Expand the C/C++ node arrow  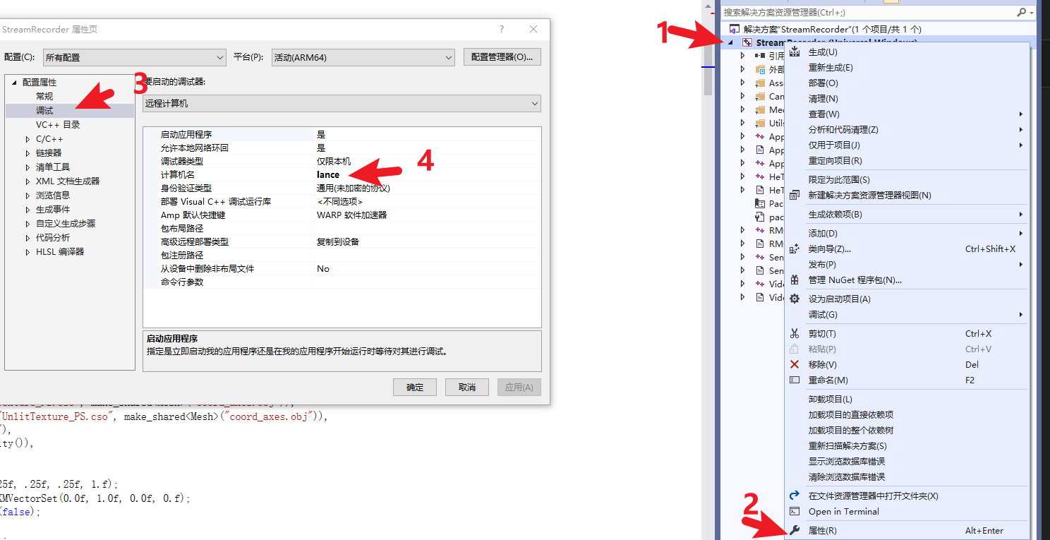tap(28, 139)
